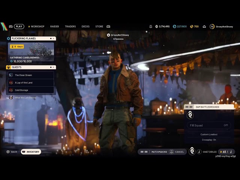
Task: Open the GrowyNotShowy profile name
Action: pyautogui.click(x=224, y=27)
